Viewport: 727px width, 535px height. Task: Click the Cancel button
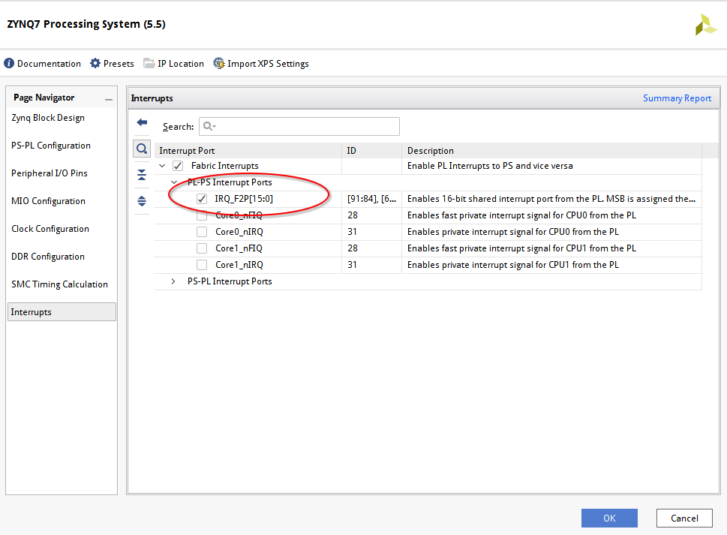point(684,518)
